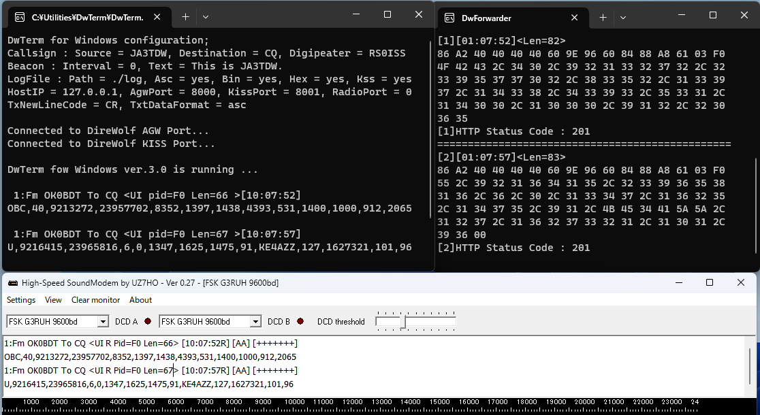Viewport: 760px width, 415px height.
Task: Click the 'HostIP = 127.0.0.1' line
Action: click(209, 92)
